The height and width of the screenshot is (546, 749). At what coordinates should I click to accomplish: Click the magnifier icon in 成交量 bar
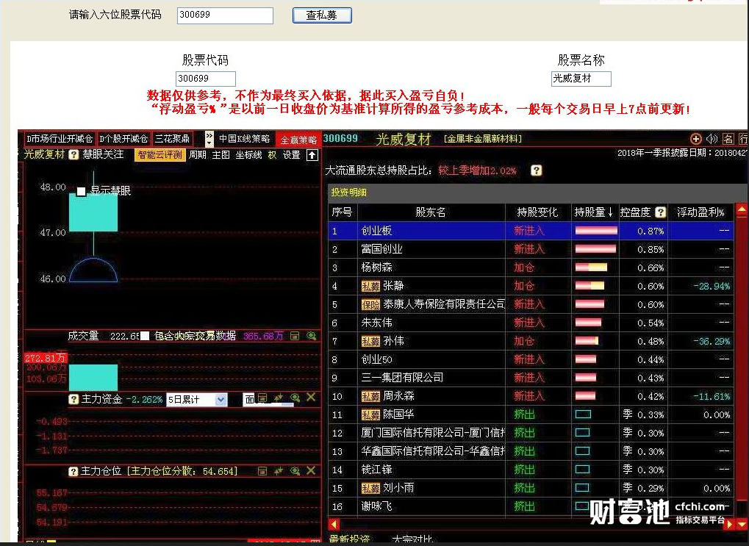click(312, 336)
